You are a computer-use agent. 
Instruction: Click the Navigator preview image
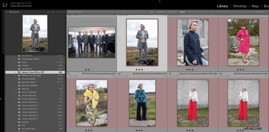pyautogui.click(x=35, y=34)
